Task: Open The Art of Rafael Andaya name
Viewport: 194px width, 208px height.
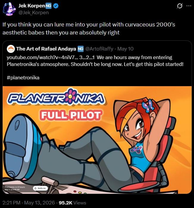Action: coord(46,49)
